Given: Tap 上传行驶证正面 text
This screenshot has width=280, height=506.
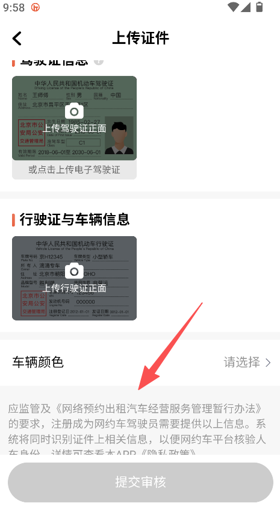Looking at the screenshot, I should 74,287.
